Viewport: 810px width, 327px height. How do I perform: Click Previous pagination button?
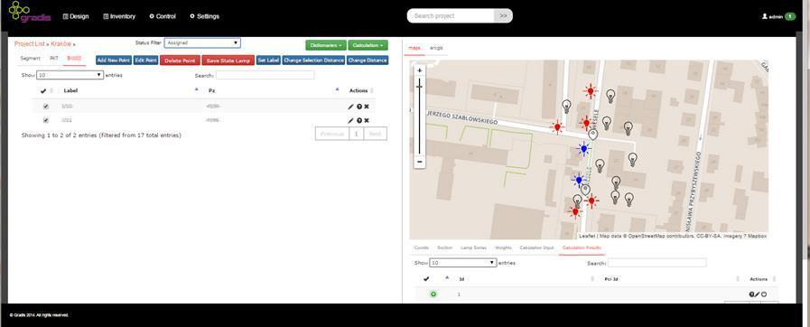point(332,134)
